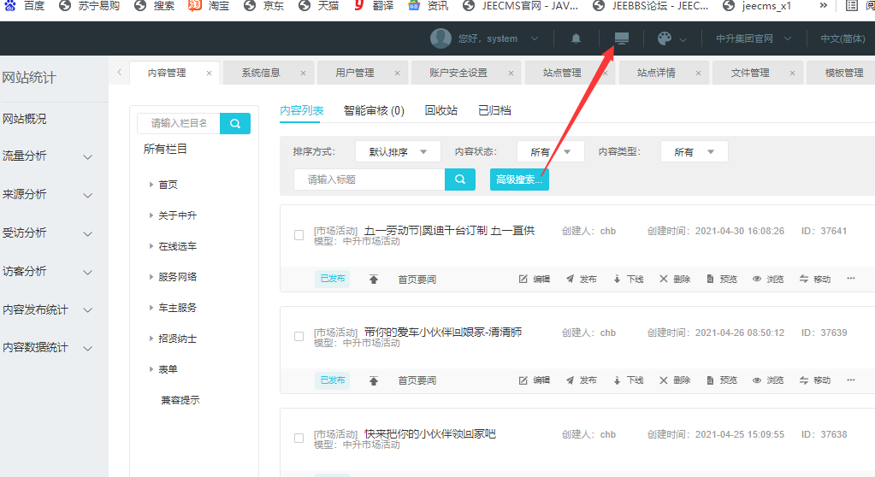
Task: Switch to the 账户安全设置 tab
Action: [x=458, y=73]
